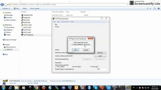Open the view options dropdown arrow

[150, 8]
